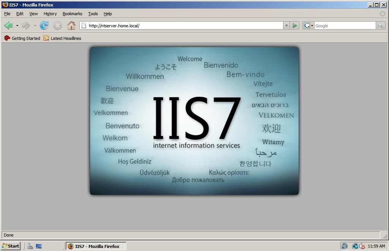Click the page icon in address bar
Viewport: 389px width, 251px height.
coord(84,25)
